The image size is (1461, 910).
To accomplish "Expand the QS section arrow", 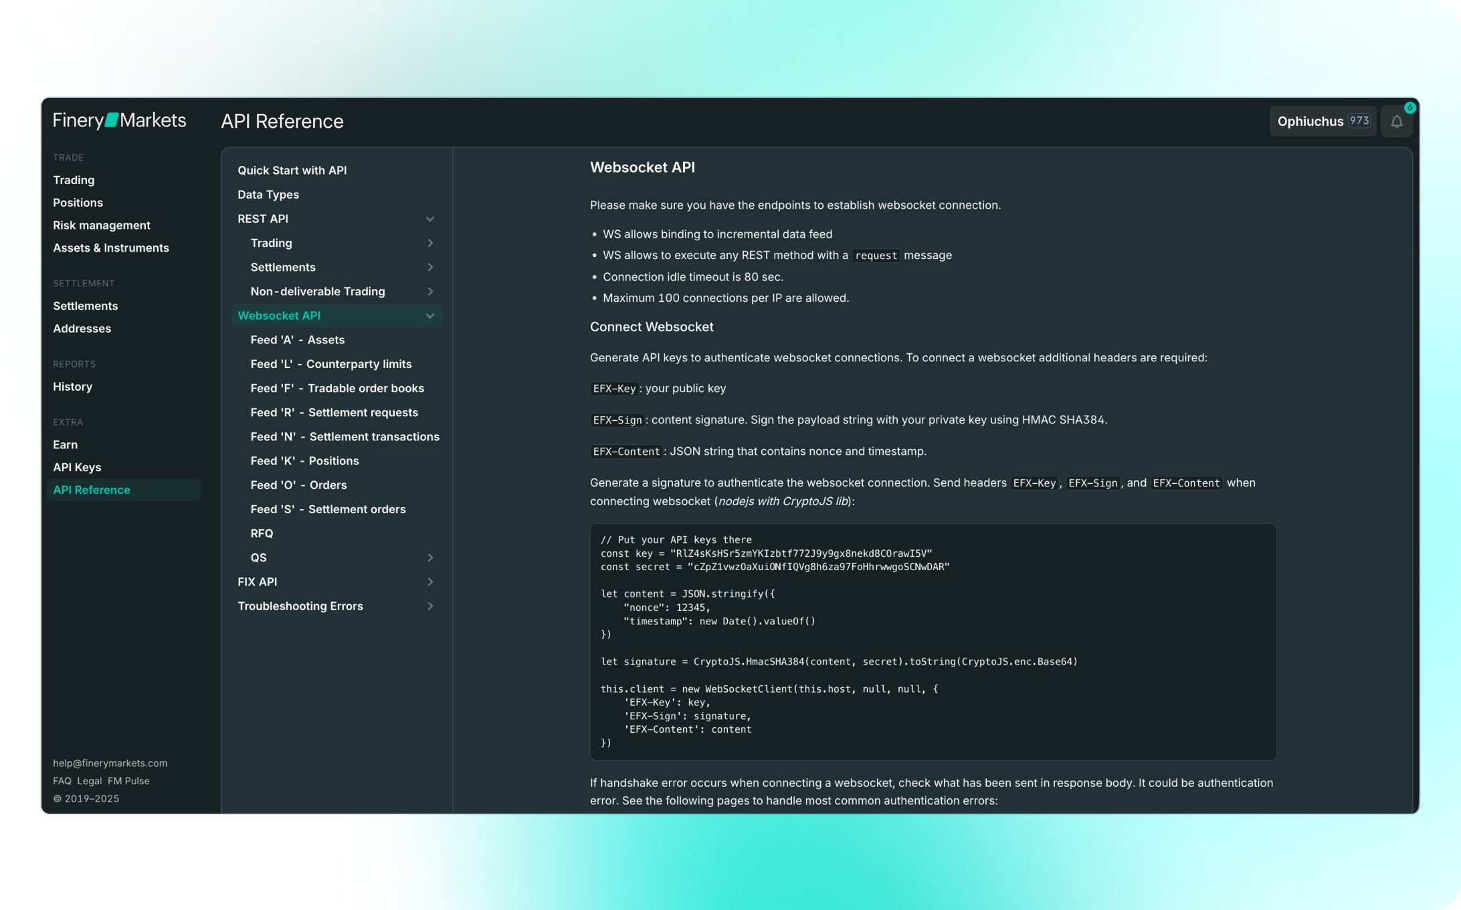I will (x=430, y=557).
